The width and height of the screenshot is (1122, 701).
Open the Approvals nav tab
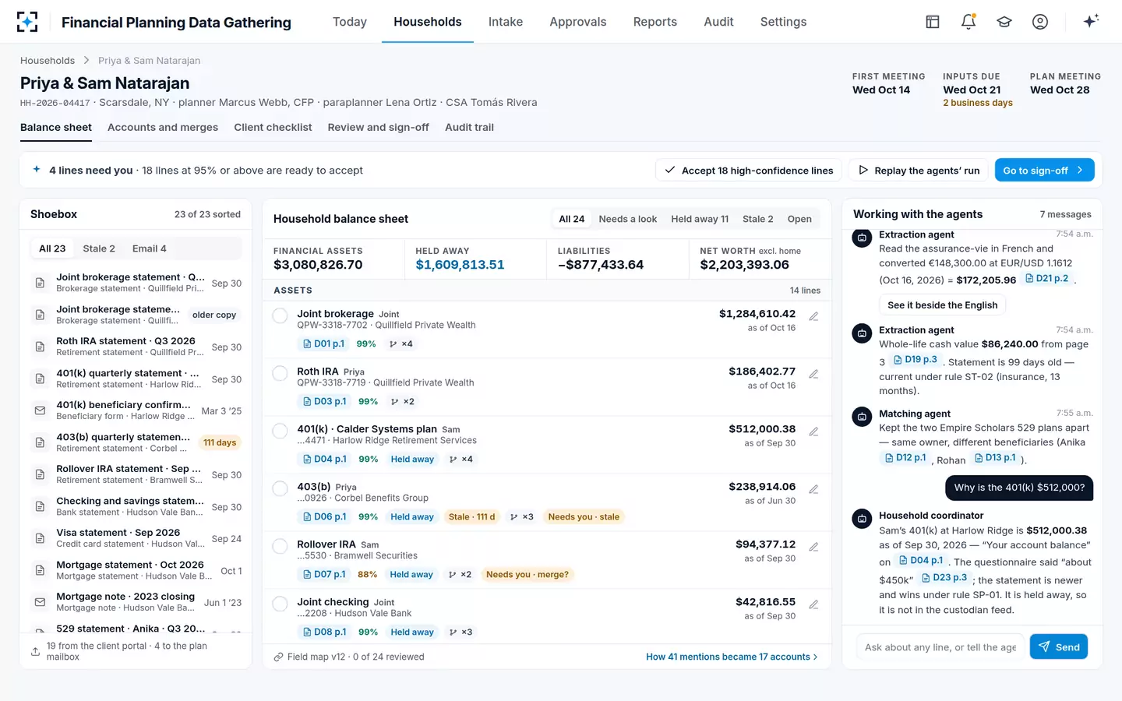click(x=577, y=22)
